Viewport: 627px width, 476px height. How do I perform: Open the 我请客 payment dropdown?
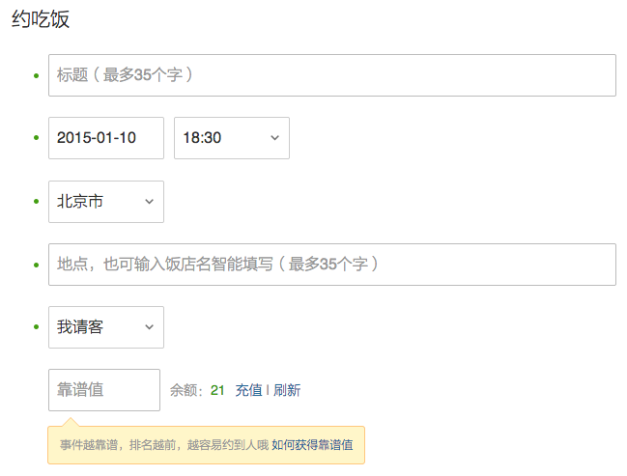105,327
